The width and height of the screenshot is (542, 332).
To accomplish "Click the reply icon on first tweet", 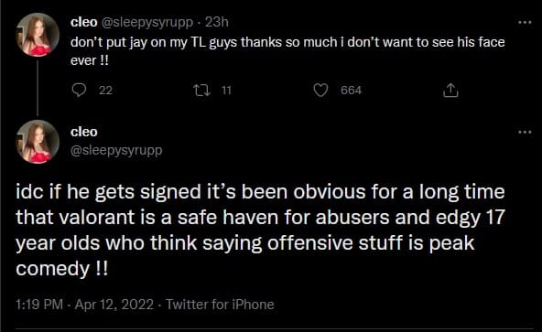I will (79, 91).
